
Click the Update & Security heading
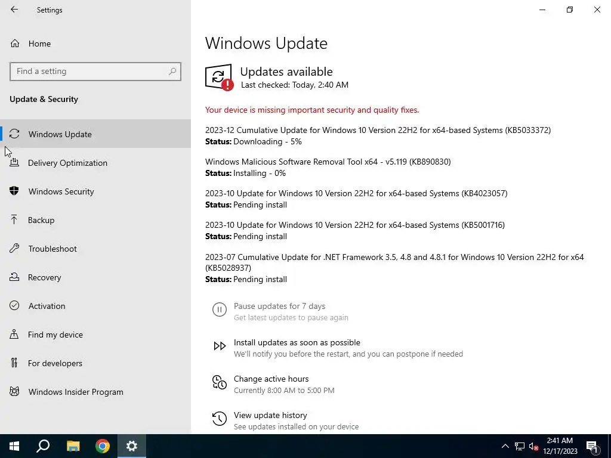click(x=44, y=99)
